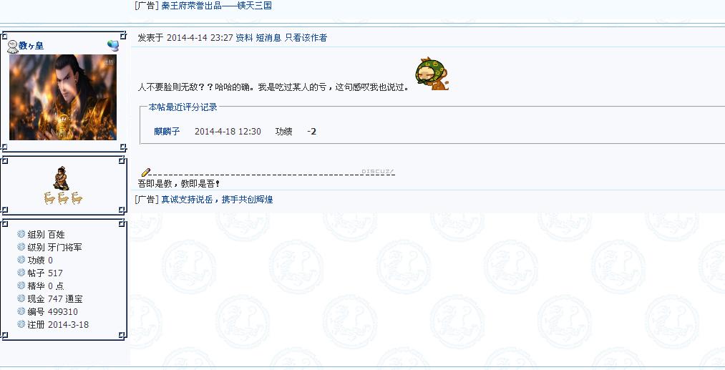Open the 本帖最近评分记录 heading link
The width and height of the screenshot is (725, 370).
pos(183,107)
